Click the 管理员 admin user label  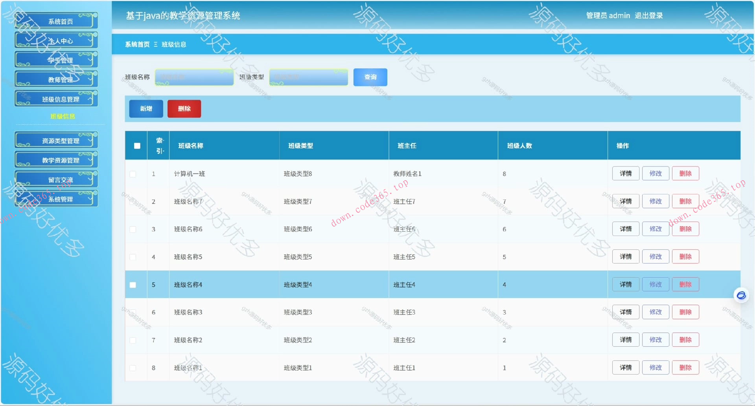tap(608, 16)
